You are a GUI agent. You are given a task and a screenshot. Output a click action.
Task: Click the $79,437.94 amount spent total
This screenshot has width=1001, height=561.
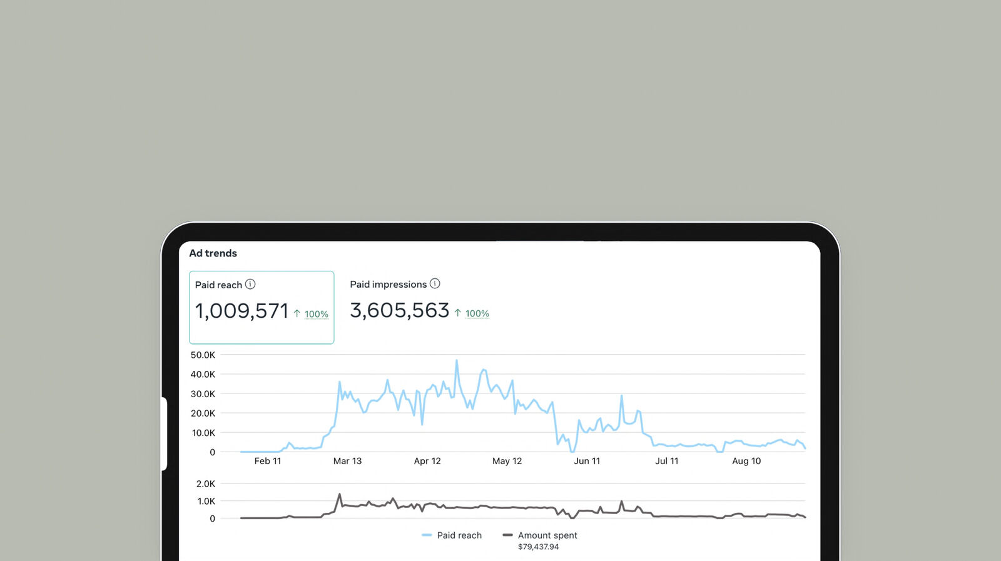coord(539,547)
